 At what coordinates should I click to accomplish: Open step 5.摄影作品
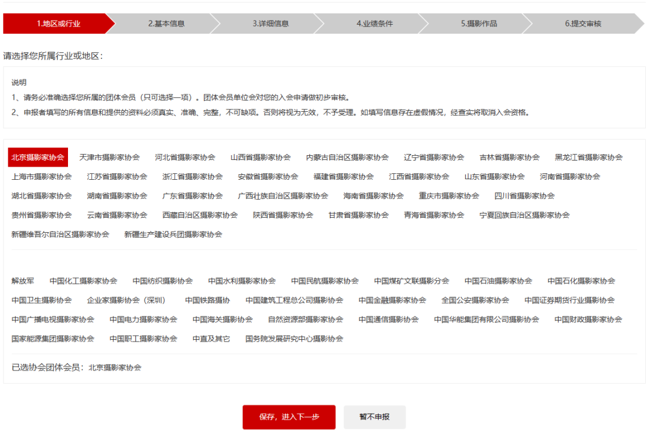(479, 23)
